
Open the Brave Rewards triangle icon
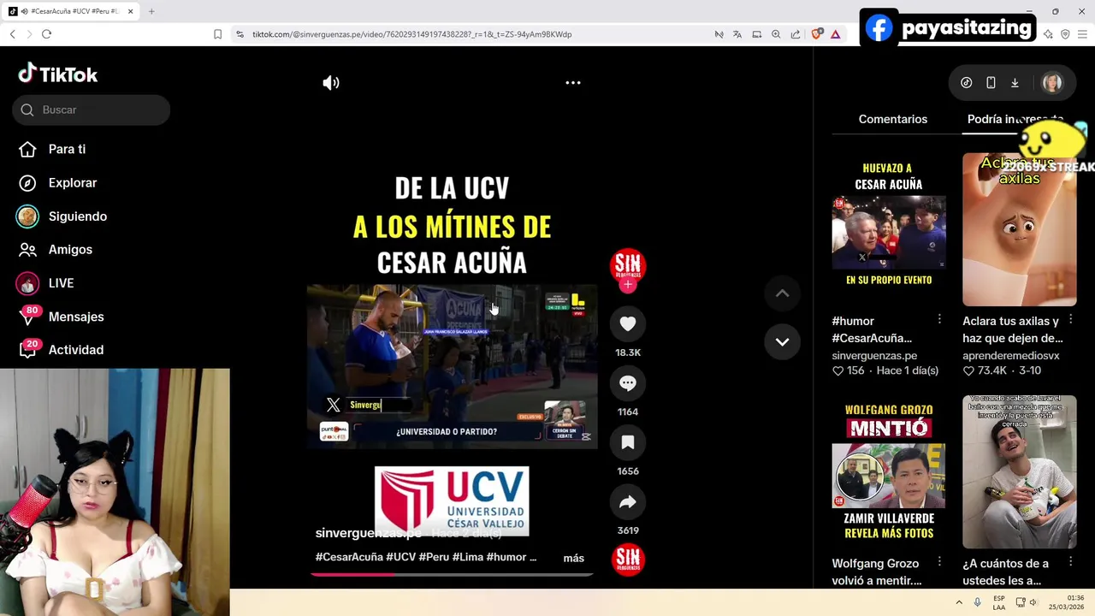[x=835, y=34]
